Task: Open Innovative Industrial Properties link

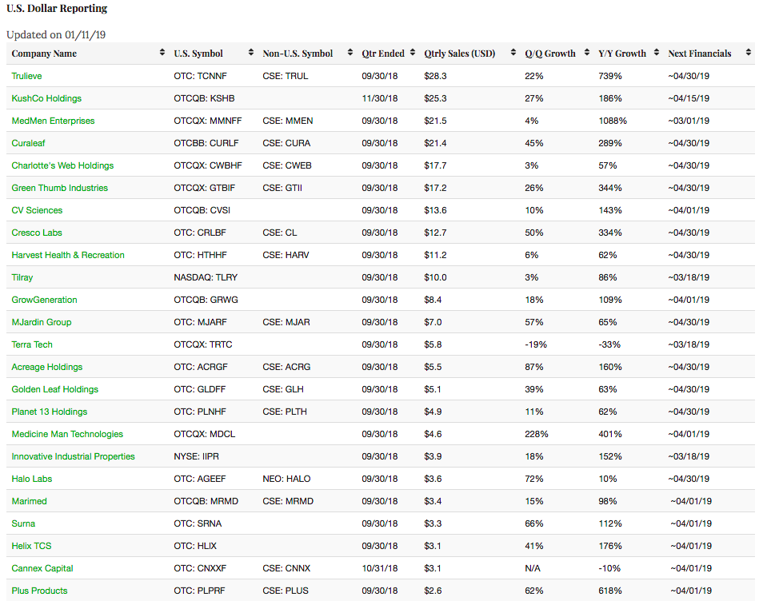Action: 73,456
